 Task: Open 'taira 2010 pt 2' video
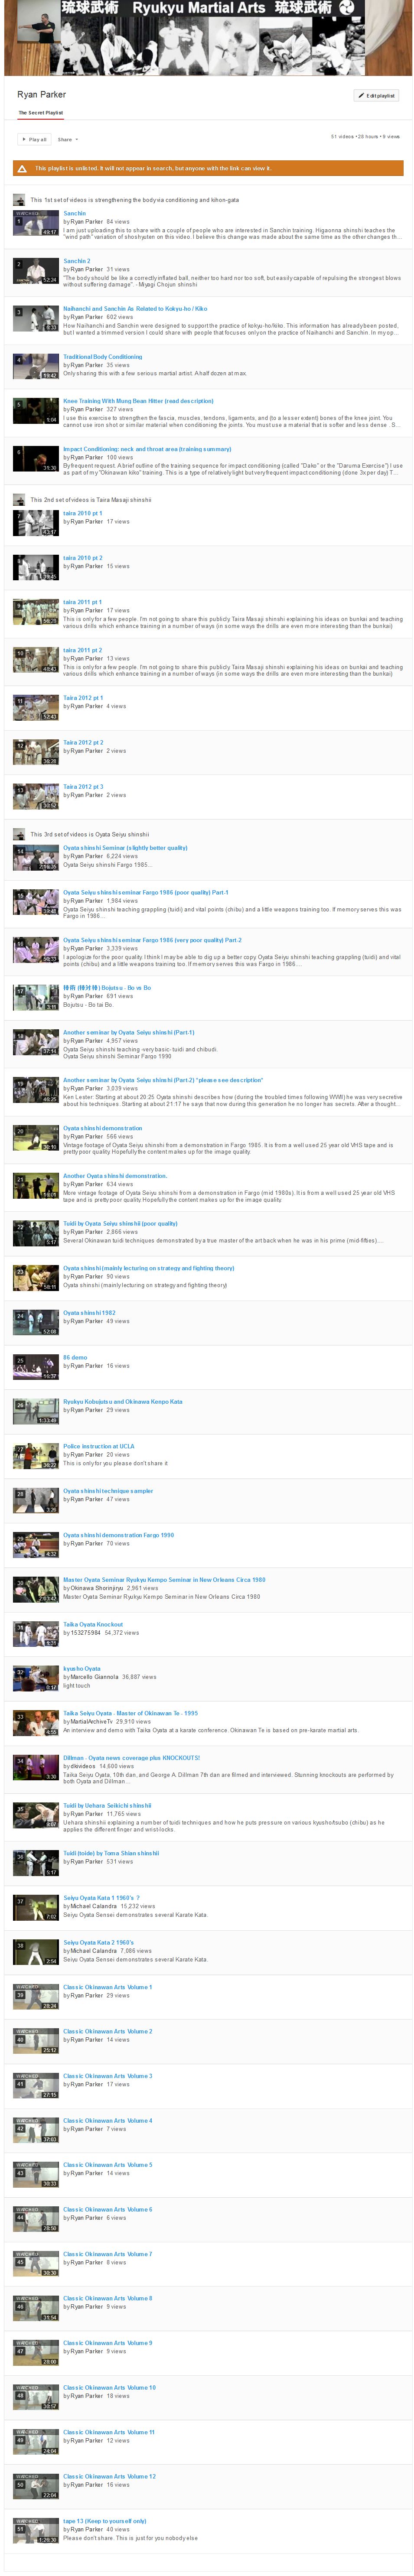tap(83, 558)
